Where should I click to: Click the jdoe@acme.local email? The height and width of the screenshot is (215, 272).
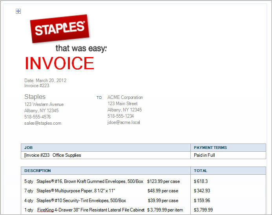point(124,122)
